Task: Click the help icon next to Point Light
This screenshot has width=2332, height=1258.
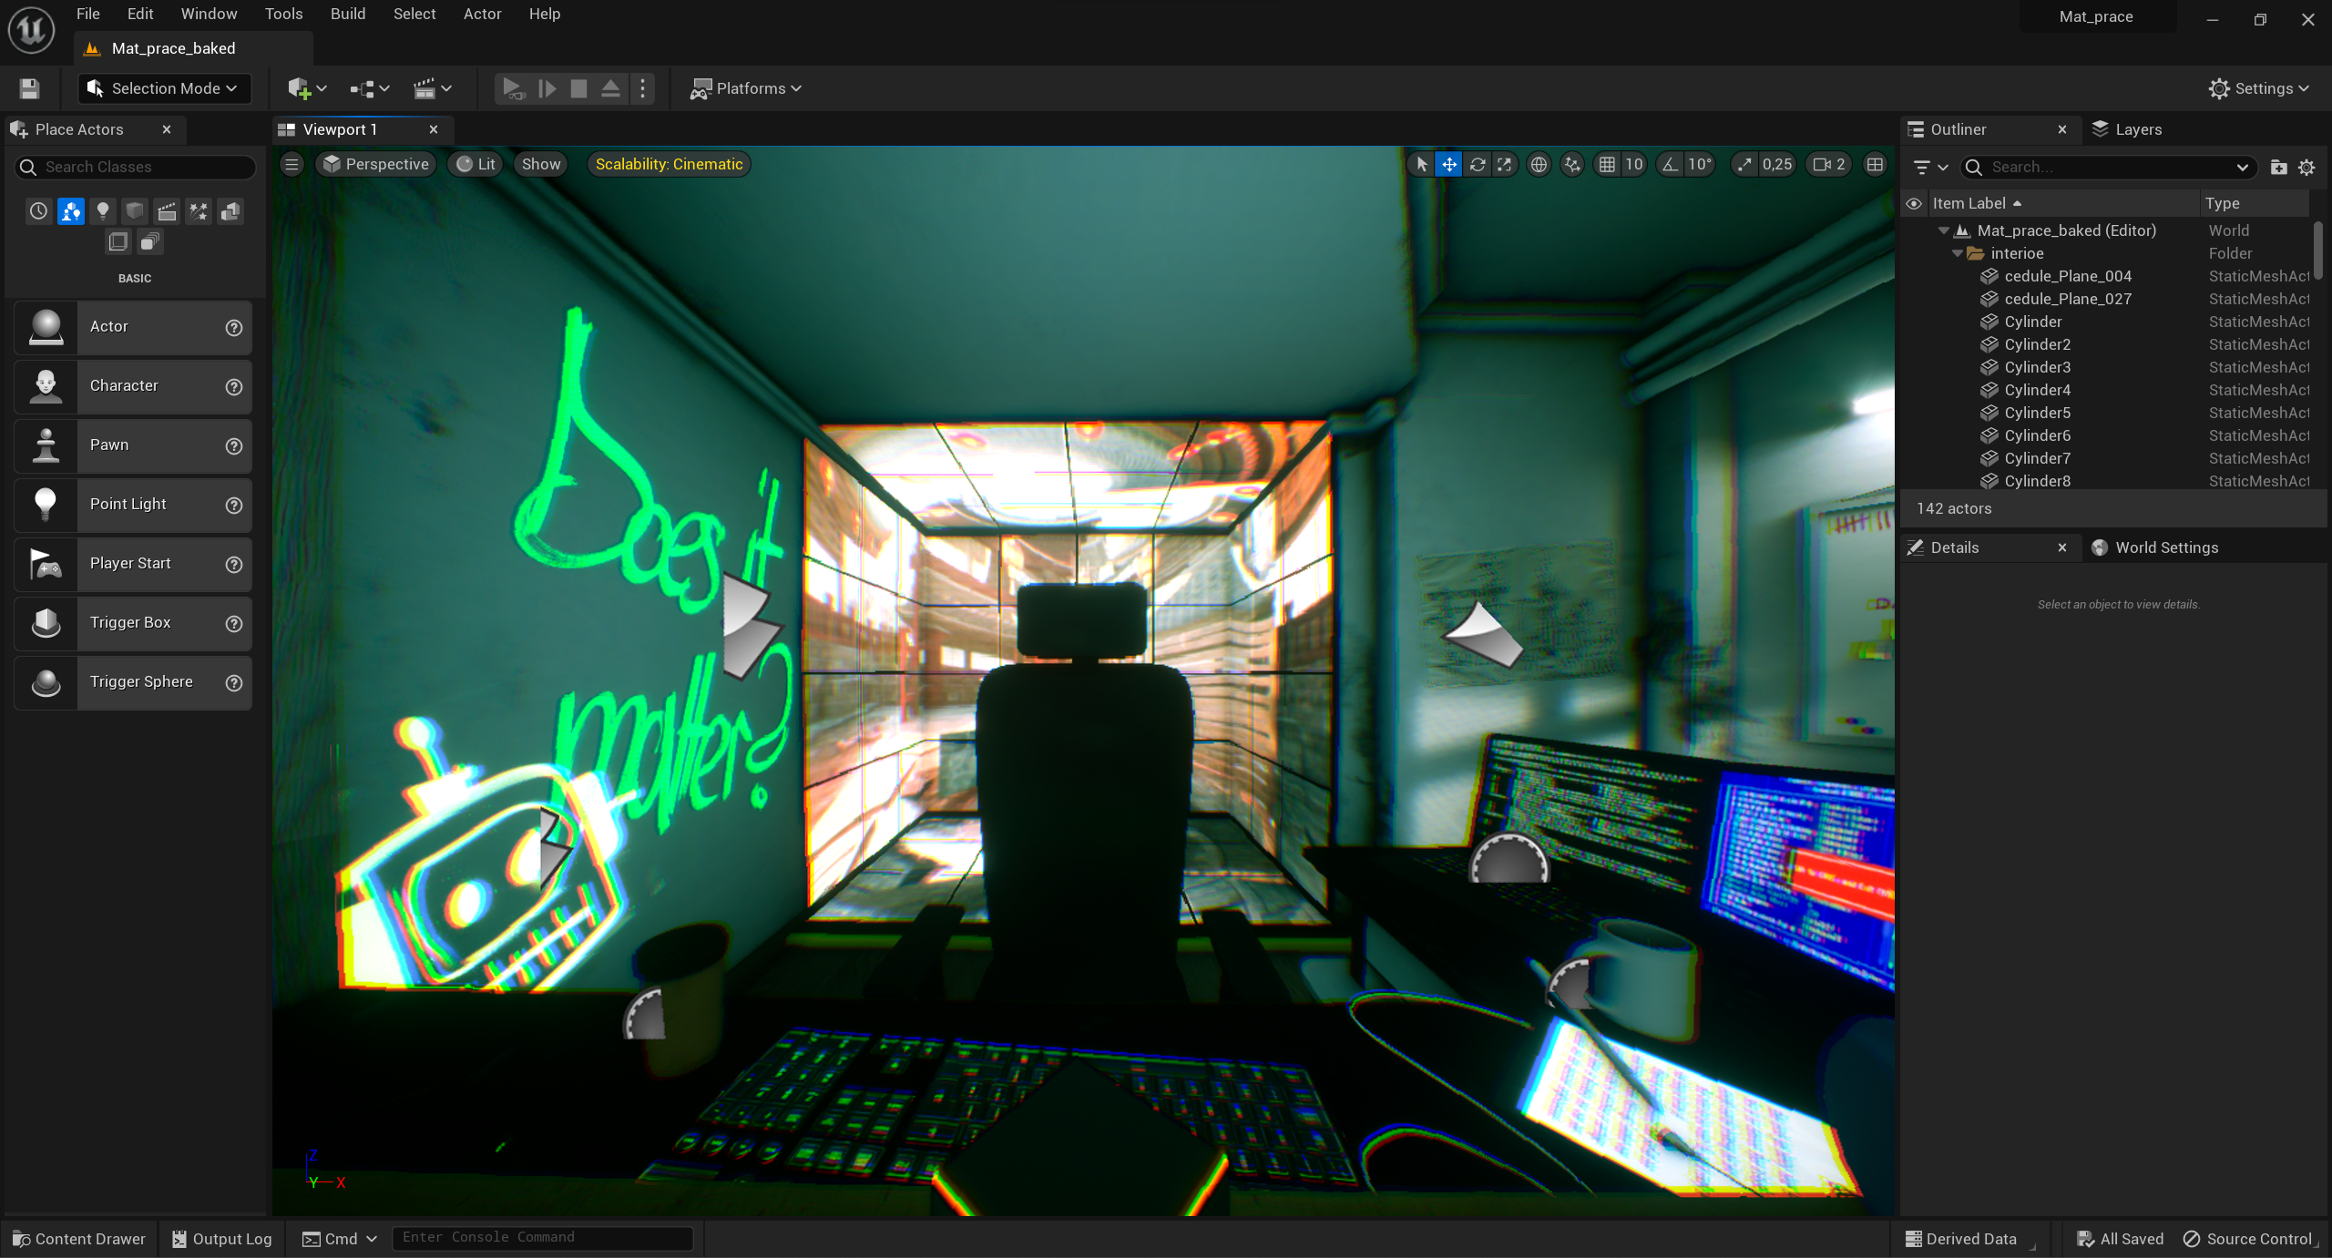Action: click(234, 505)
